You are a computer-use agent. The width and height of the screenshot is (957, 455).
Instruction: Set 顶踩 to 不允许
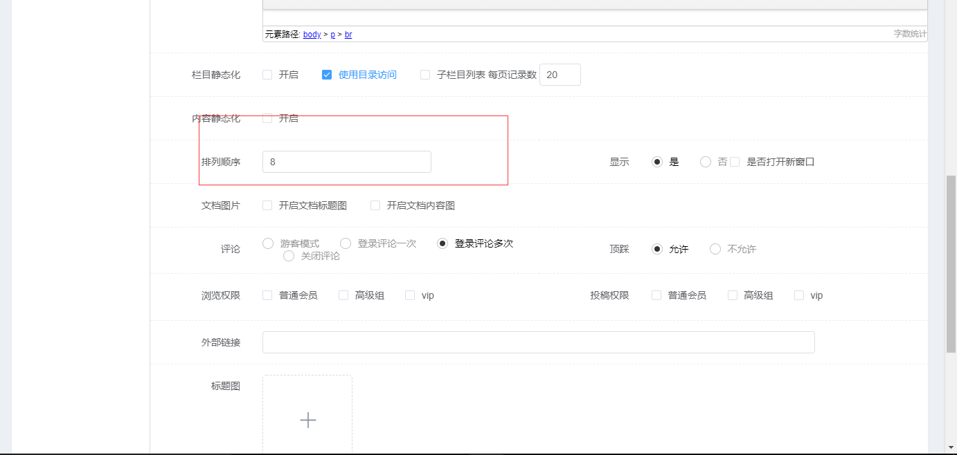(715, 249)
